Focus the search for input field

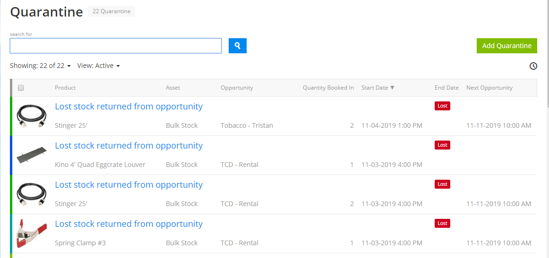[116, 46]
